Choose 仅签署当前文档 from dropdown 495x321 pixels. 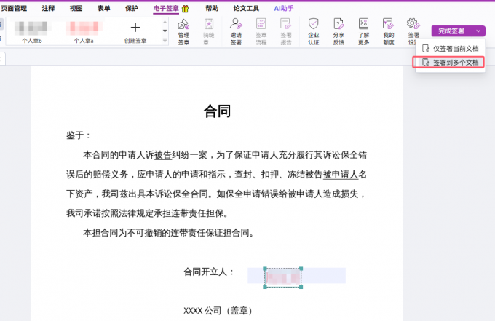450,49
